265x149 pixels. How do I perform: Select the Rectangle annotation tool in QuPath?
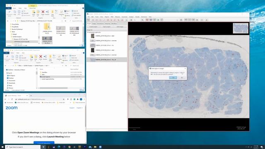click(x=96, y=20)
